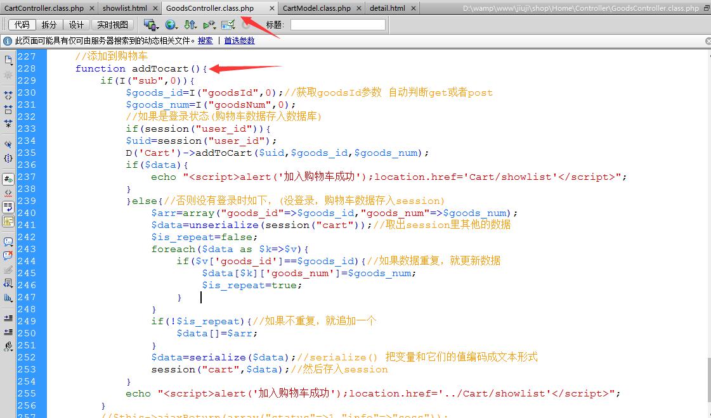This screenshot has width=711, height=418.
Task: Toggle Highlight Invalid Code icon
Action: click(8, 193)
